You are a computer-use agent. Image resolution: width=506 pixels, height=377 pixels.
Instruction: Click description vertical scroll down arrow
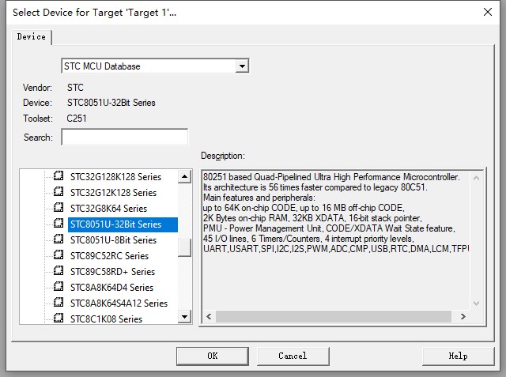click(x=476, y=303)
